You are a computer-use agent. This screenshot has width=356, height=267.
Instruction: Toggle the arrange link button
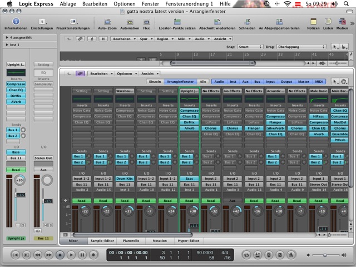pos(80,39)
